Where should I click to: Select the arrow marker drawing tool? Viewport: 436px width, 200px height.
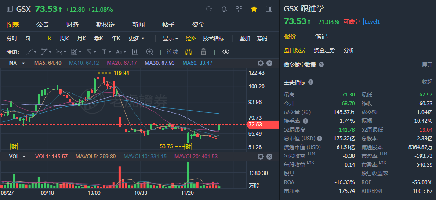pyautogui.click(x=89, y=52)
